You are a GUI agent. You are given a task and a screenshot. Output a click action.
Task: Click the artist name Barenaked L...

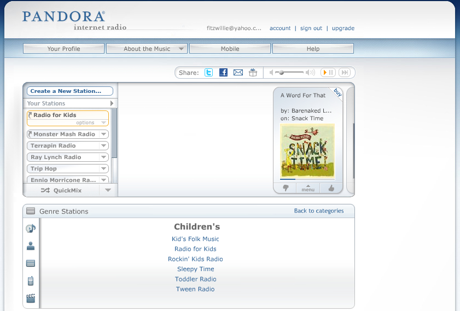(x=312, y=110)
